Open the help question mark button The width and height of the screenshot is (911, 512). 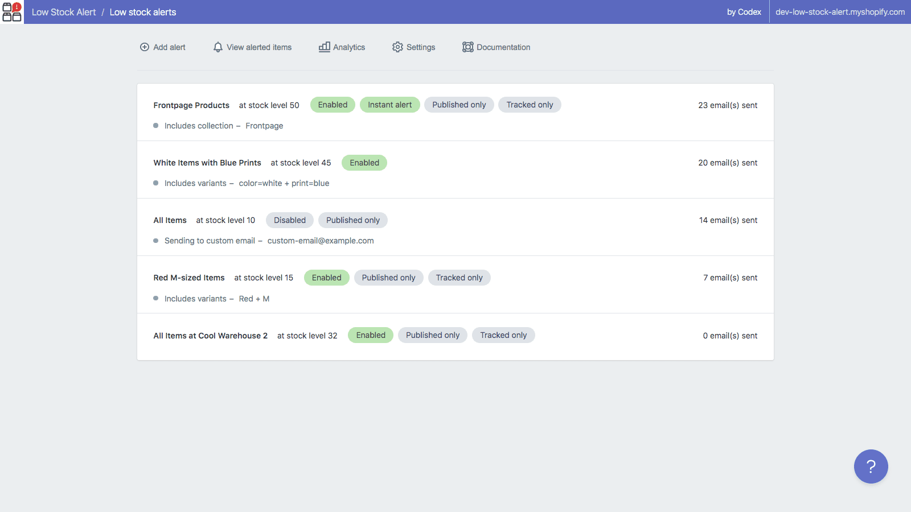coord(871,466)
